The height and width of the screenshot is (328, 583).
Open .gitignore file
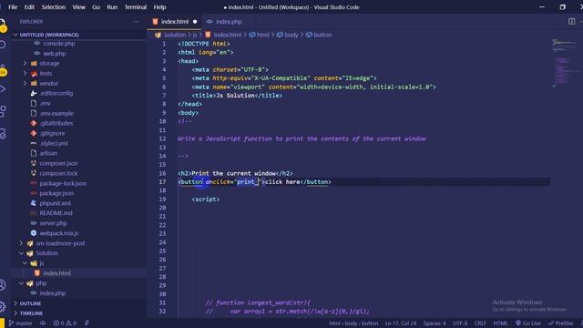coord(52,133)
